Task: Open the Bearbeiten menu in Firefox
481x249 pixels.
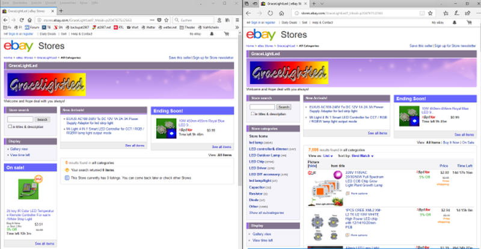Action: (20, 3)
